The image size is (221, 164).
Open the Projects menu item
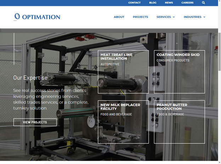coord(140,17)
